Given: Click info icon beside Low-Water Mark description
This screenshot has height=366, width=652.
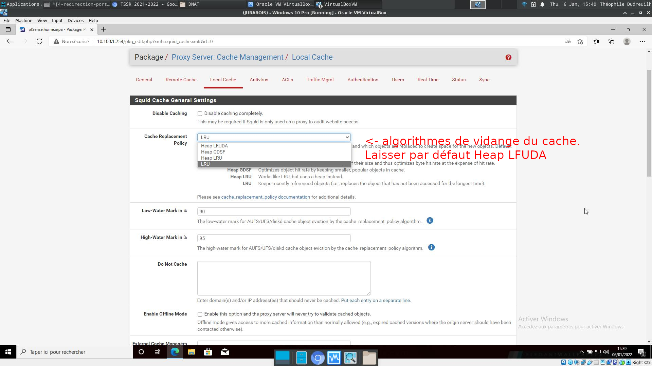Looking at the screenshot, I should pyautogui.click(x=430, y=221).
